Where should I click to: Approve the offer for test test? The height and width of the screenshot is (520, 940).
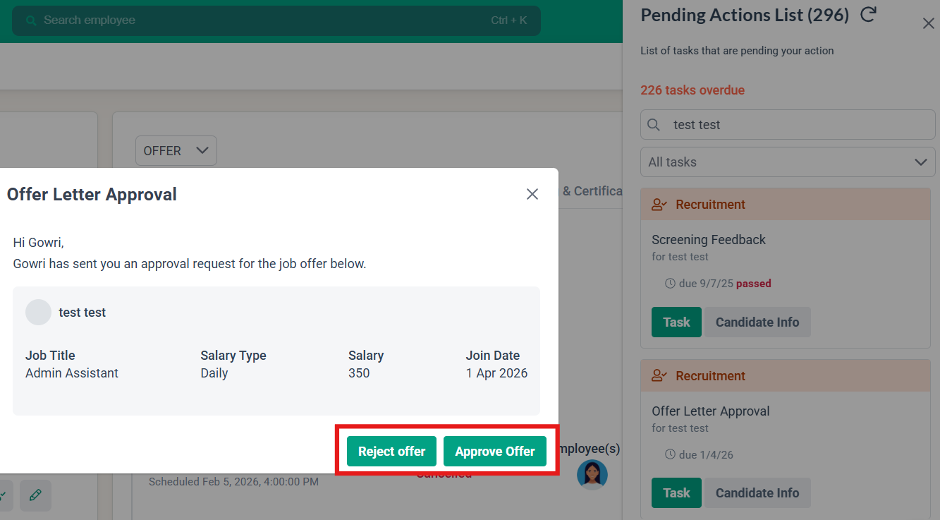click(494, 452)
